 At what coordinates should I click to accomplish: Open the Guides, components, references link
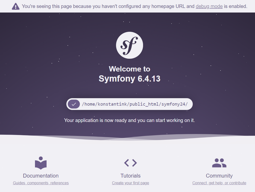coord(41,183)
